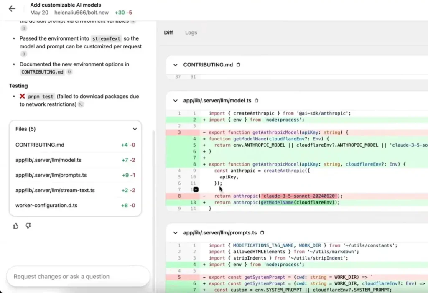Open app/lib/.server/llm/prompts.ts from files list
The width and height of the screenshot is (428, 293).
point(51,175)
